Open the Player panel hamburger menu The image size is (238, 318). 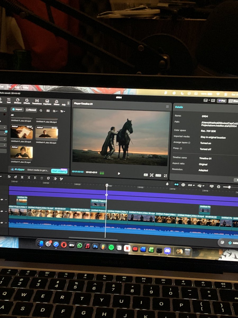click(167, 107)
